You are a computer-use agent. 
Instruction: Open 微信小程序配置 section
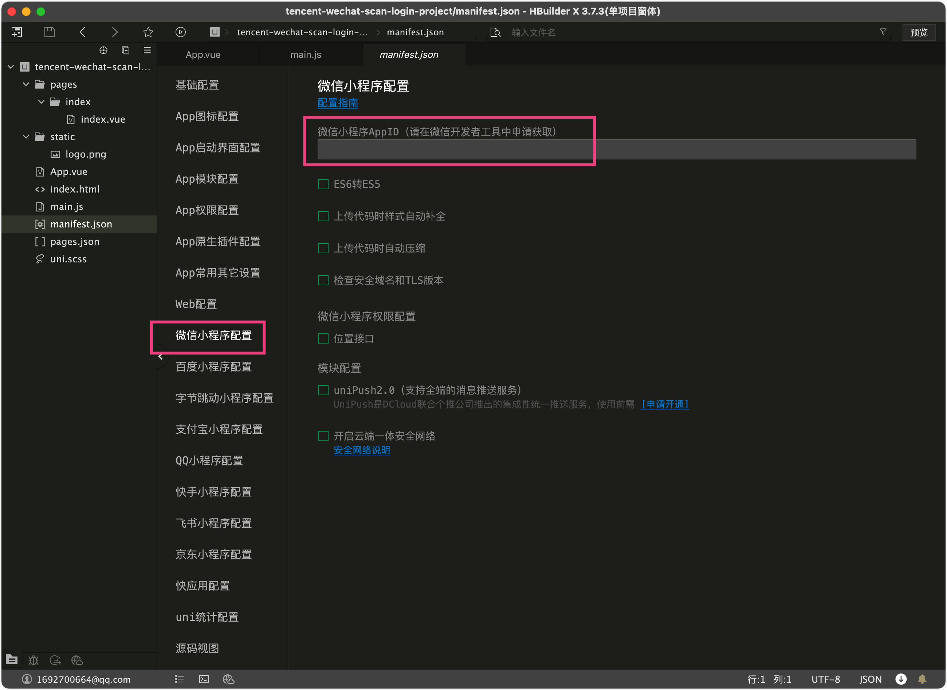coord(213,336)
